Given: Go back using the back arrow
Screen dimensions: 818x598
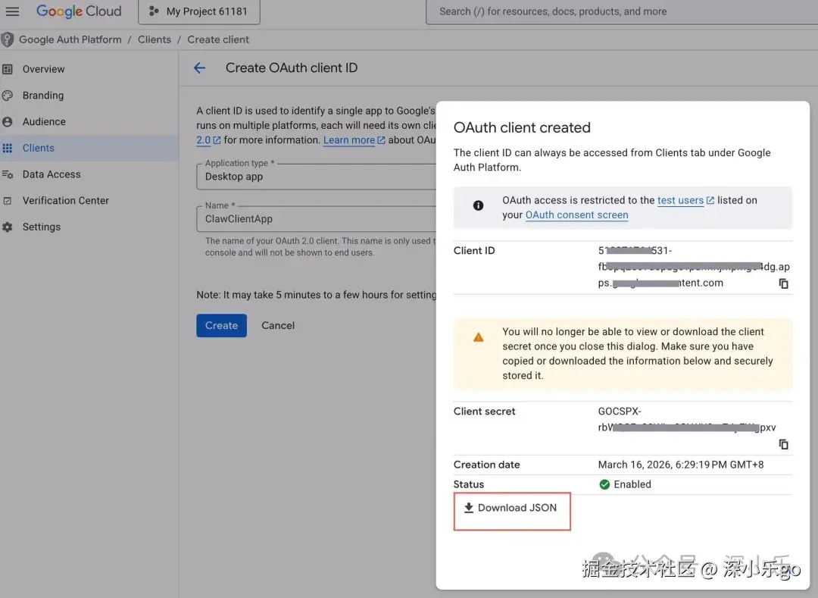Looking at the screenshot, I should (199, 68).
